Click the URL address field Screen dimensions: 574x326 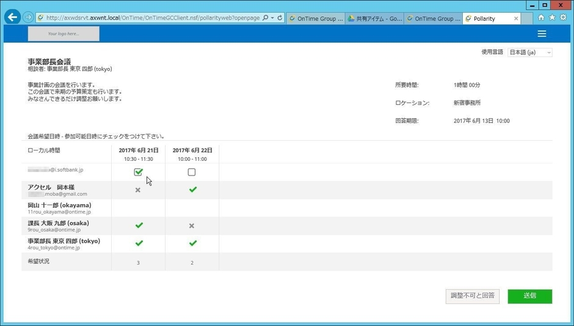(153, 18)
